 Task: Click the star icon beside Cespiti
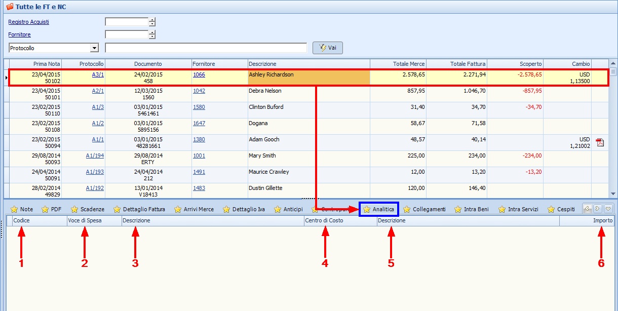[x=551, y=209]
